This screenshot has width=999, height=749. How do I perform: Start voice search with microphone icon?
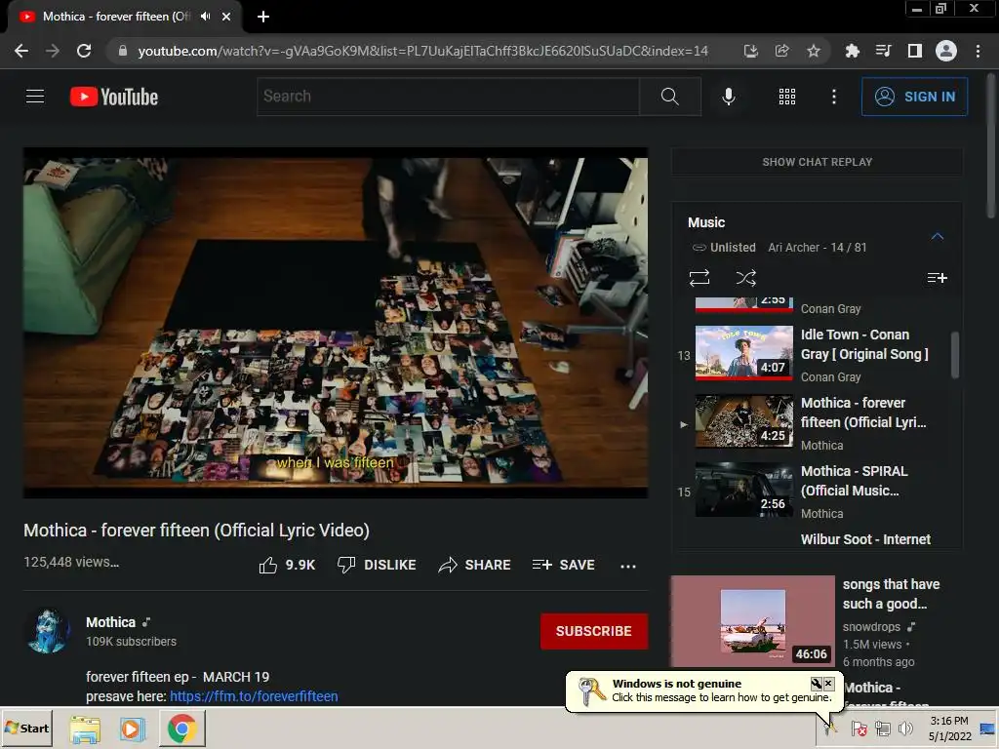coord(728,97)
